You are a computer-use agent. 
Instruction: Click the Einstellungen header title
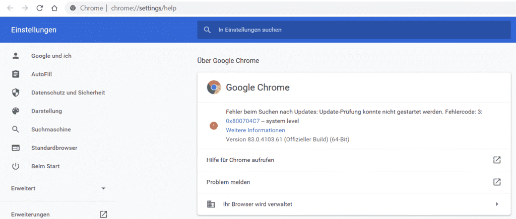pyautogui.click(x=34, y=30)
